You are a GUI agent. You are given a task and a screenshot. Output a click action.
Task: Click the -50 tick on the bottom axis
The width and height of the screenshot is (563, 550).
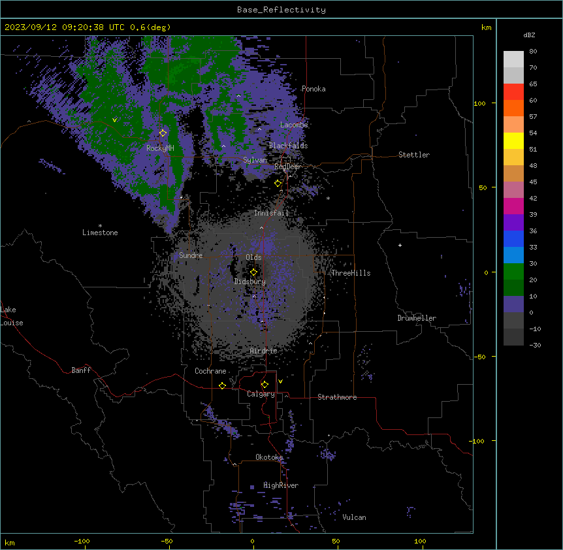pyautogui.click(x=167, y=541)
